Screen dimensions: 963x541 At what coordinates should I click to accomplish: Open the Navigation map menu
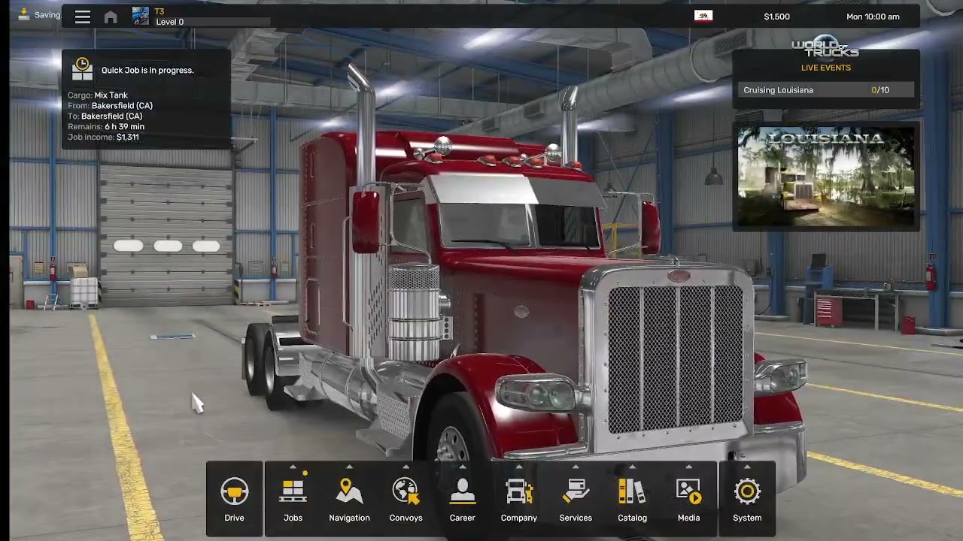coord(349,499)
